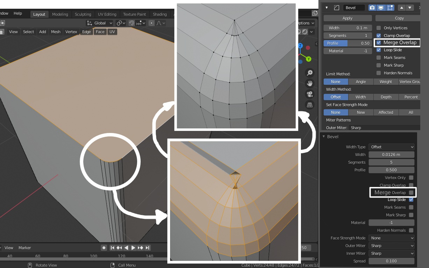
Task: Jump to timeline start
Action: point(112,248)
